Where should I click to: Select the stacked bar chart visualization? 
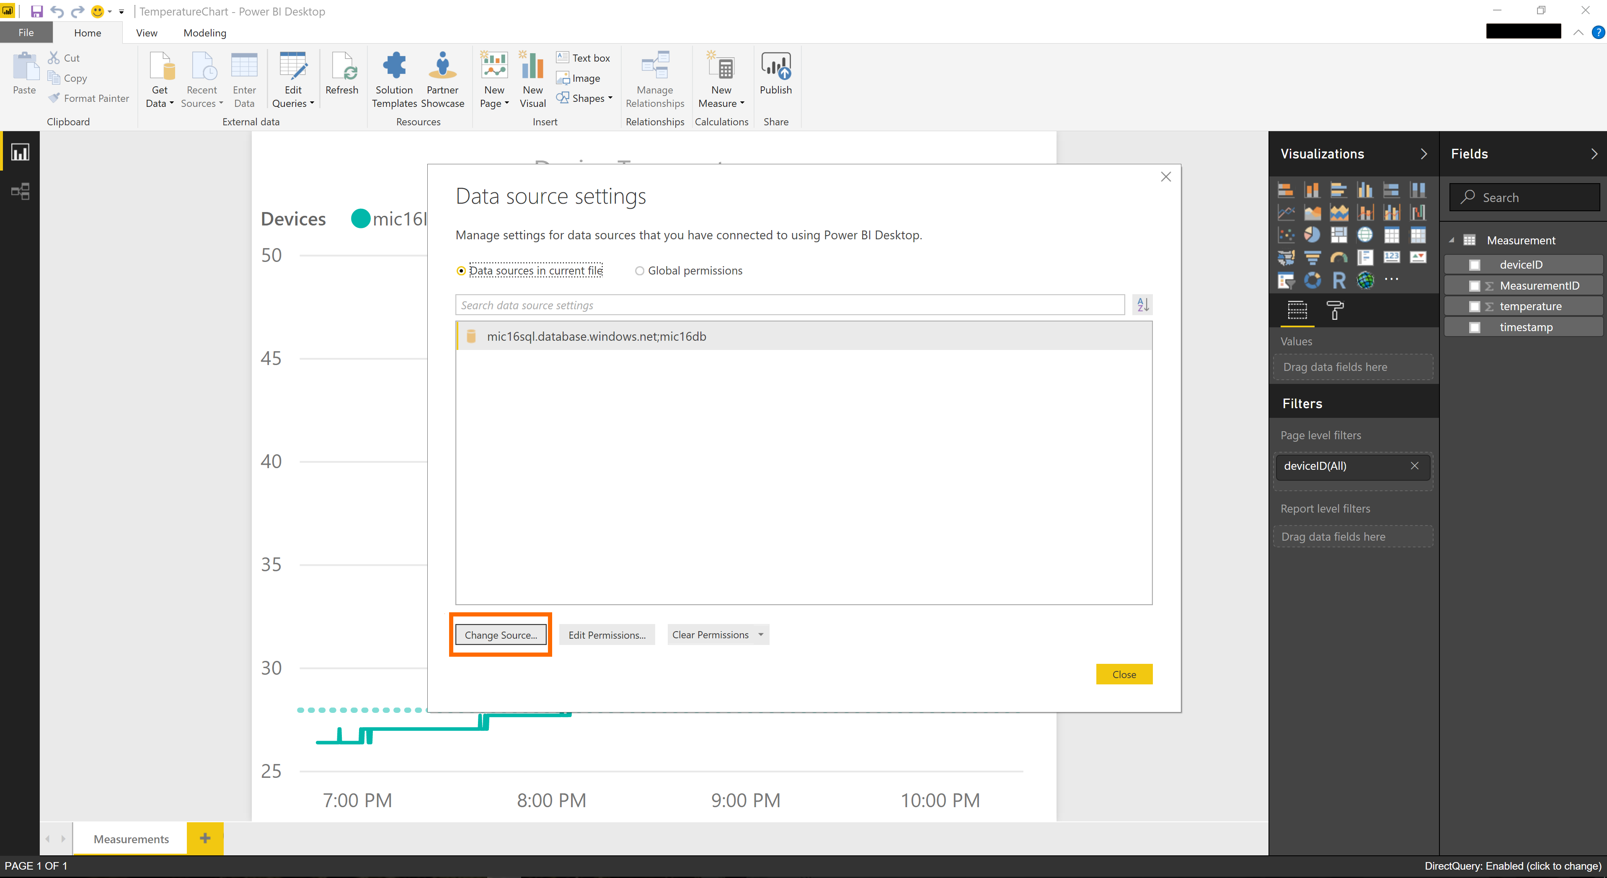click(1285, 190)
